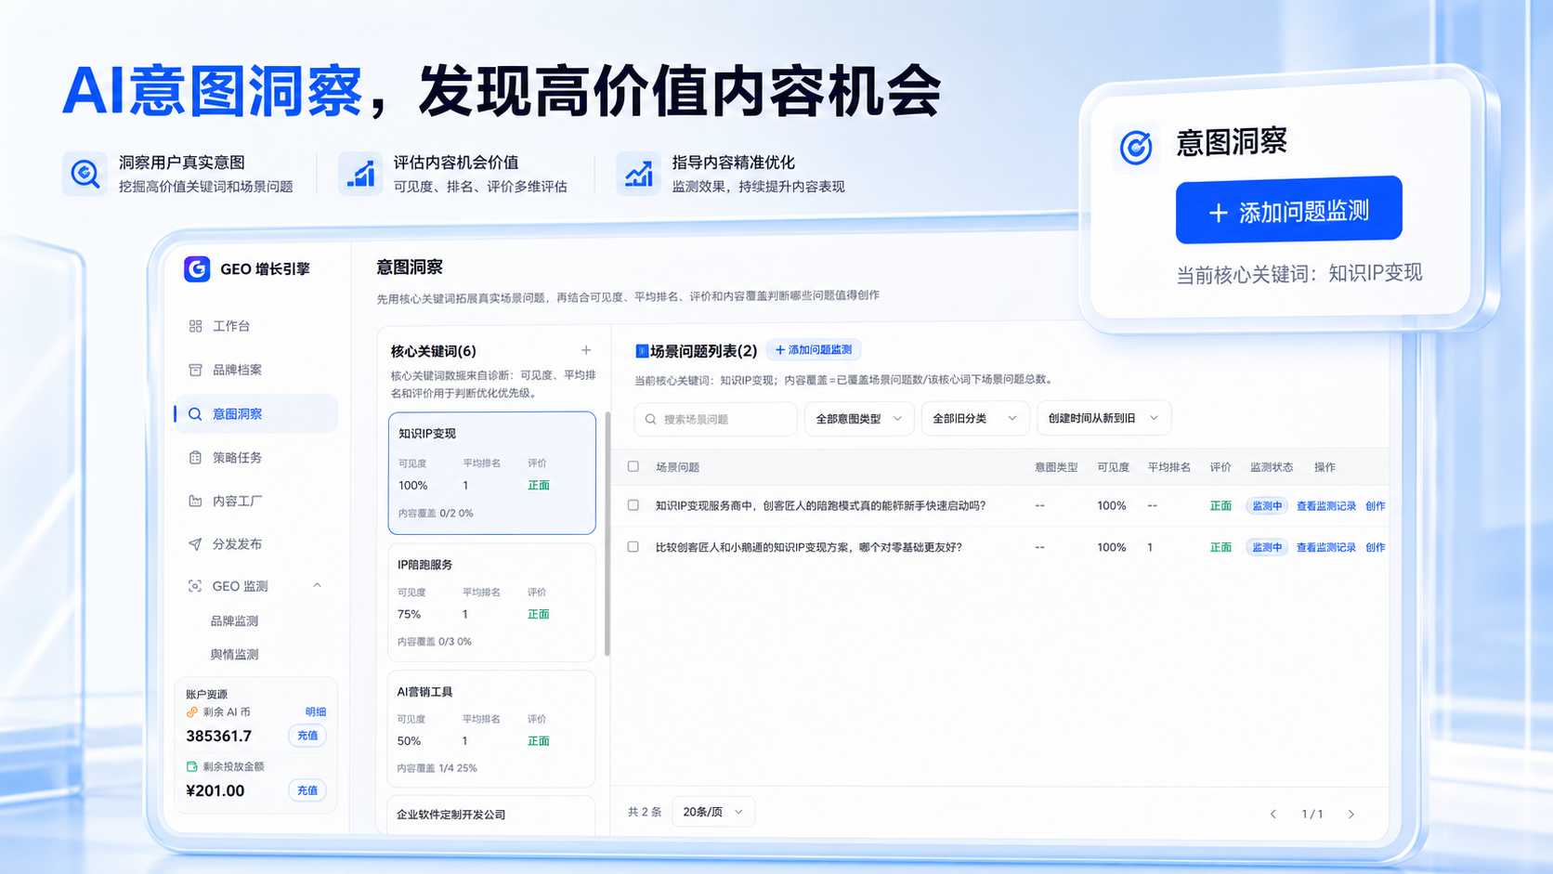The width and height of the screenshot is (1553, 874).
Task: Click the 意图洞察 target icon in floating card
Action: click(x=1135, y=147)
